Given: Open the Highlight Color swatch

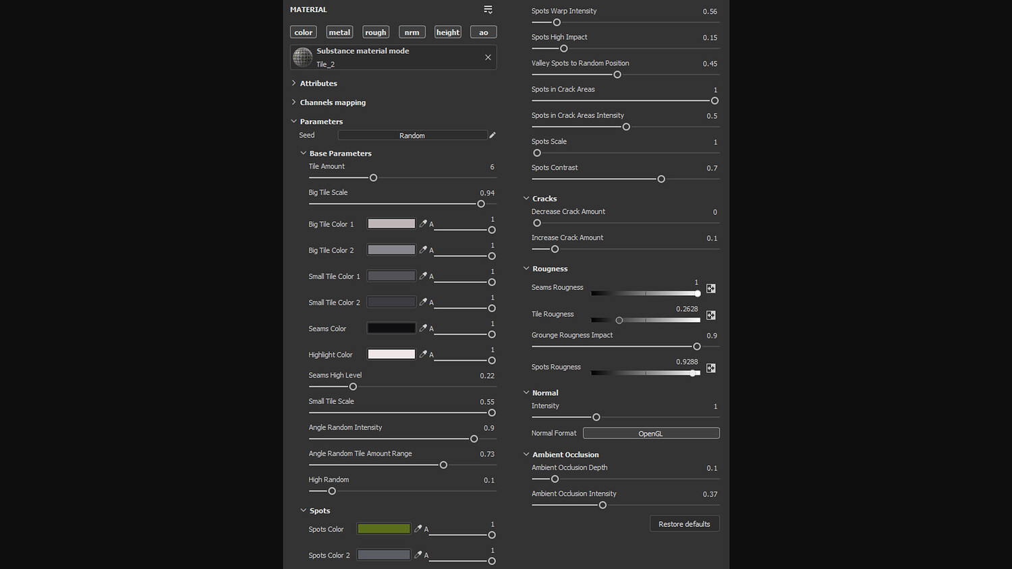Looking at the screenshot, I should pyautogui.click(x=391, y=355).
